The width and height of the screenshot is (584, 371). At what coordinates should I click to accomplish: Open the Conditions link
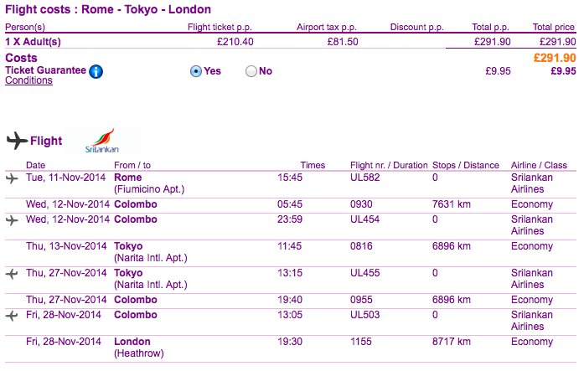28,80
